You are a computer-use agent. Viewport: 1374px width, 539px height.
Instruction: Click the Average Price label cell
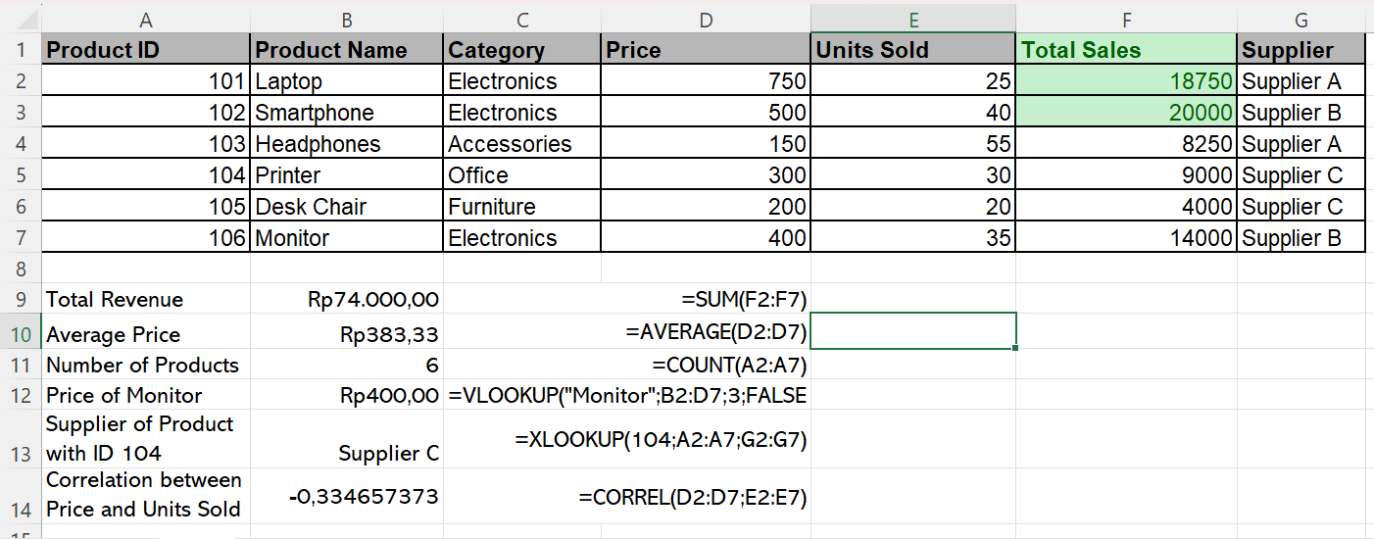pyautogui.click(x=146, y=334)
